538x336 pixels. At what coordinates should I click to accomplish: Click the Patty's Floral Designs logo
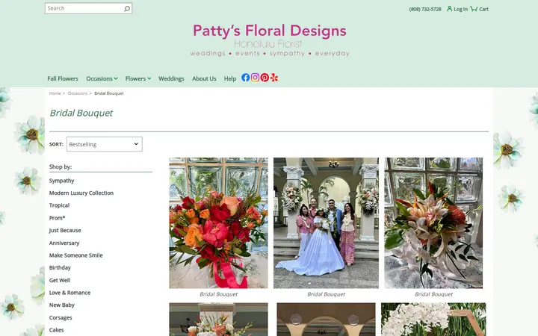pos(270,40)
